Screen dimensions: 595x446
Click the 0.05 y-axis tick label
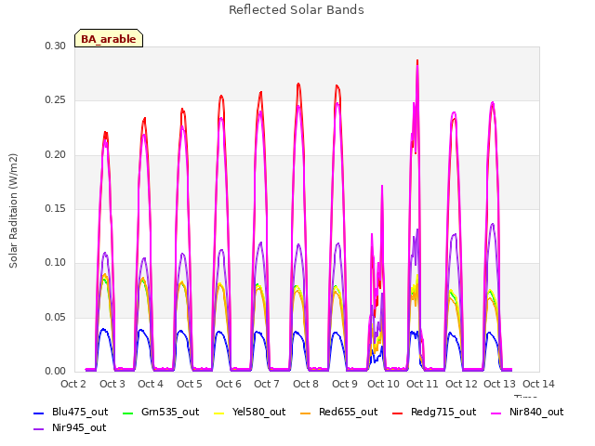pyautogui.click(x=56, y=317)
